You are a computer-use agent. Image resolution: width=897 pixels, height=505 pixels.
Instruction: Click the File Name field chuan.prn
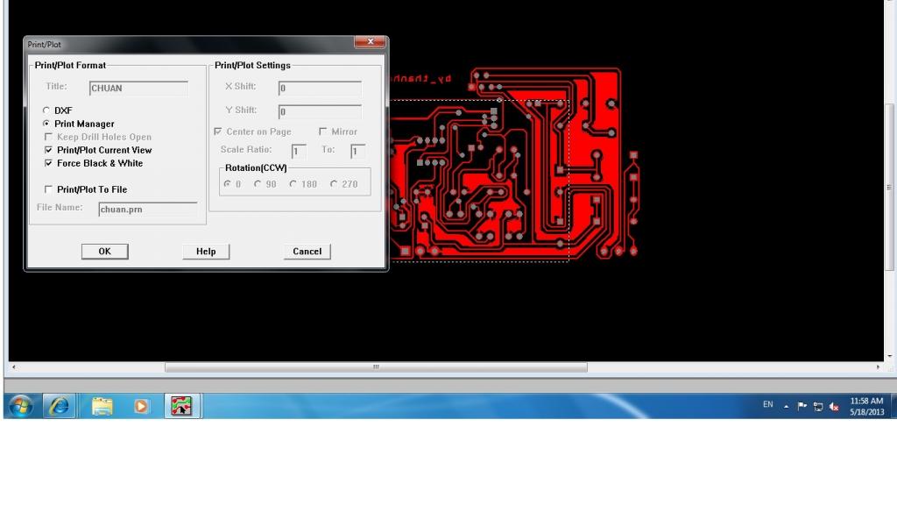tap(148, 210)
